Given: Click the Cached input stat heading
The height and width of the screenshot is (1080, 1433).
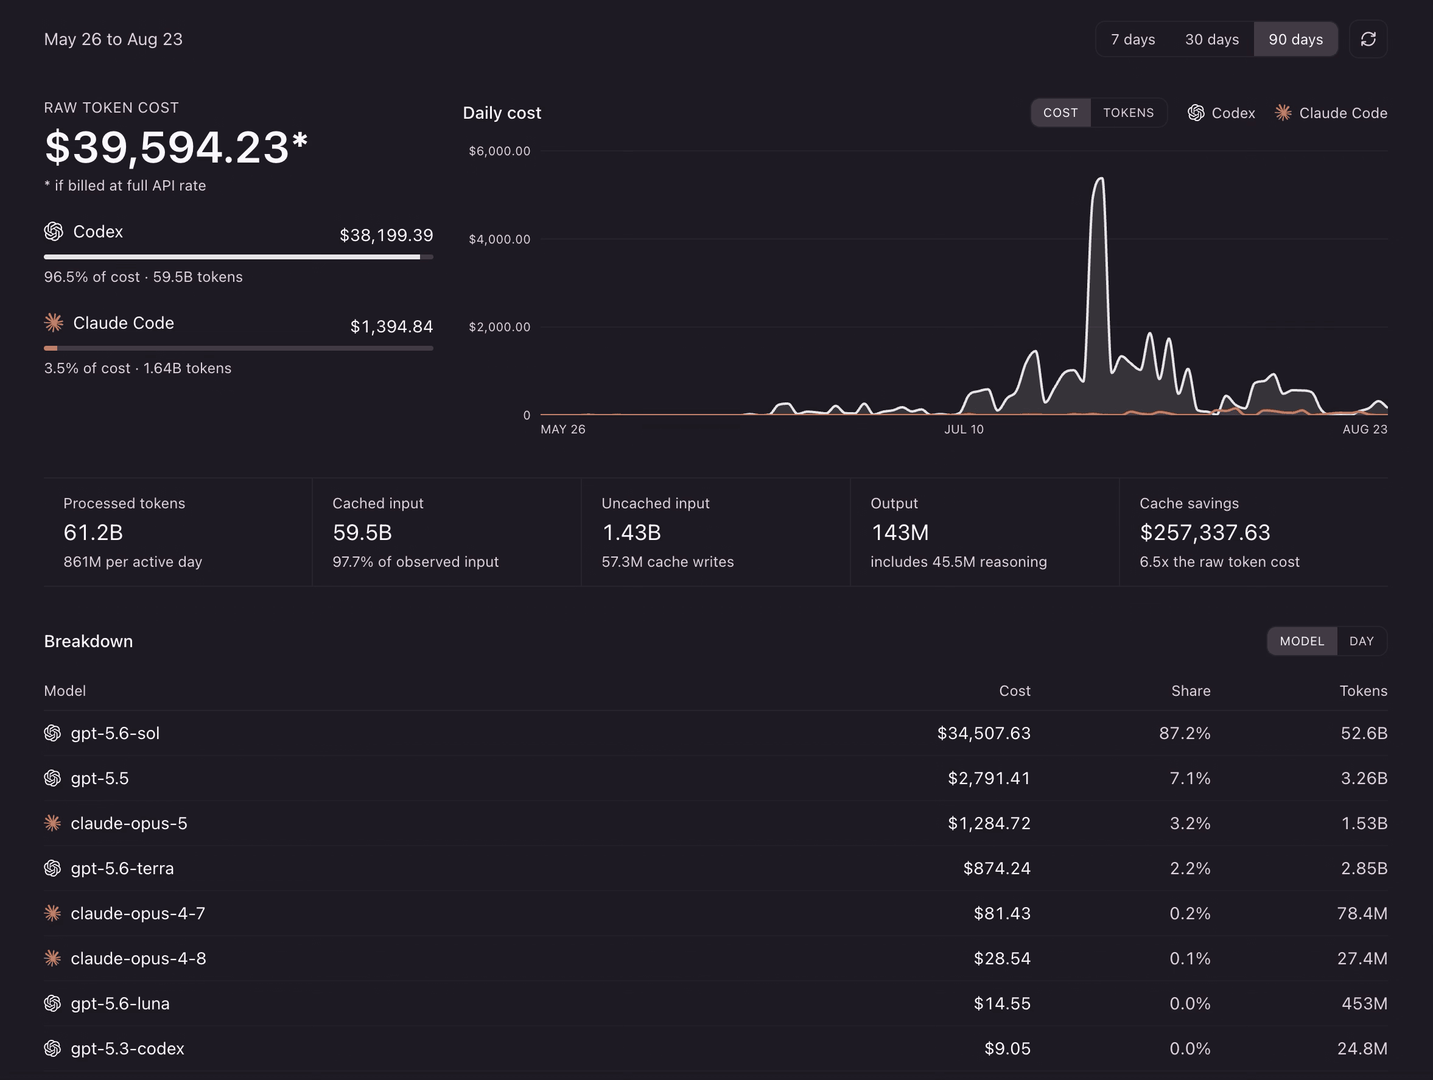Looking at the screenshot, I should pyautogui.click(x=377, y=503).
